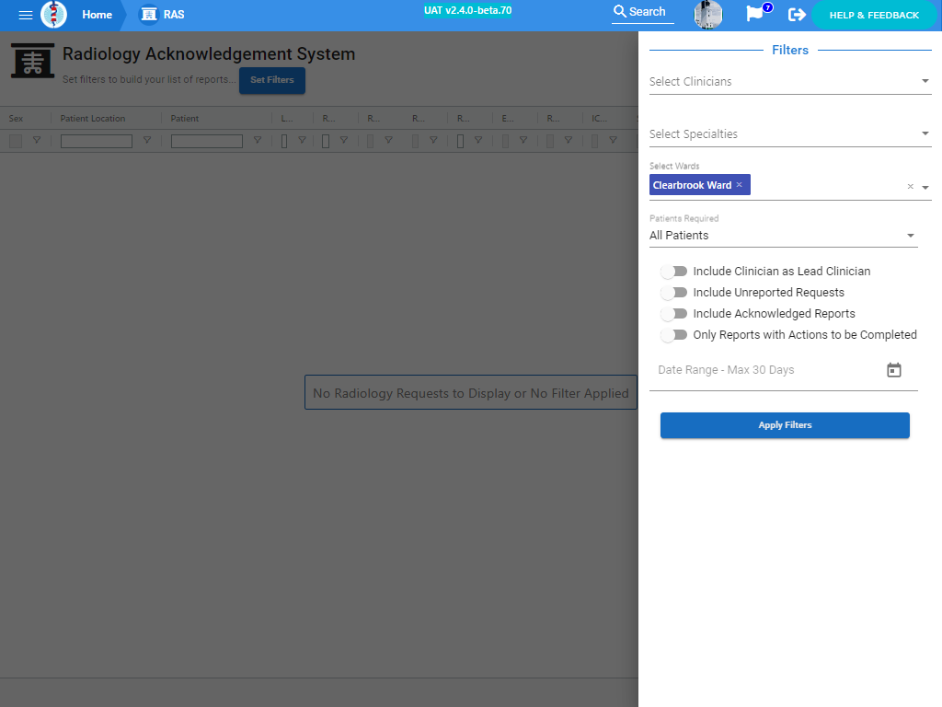Open the E... column filter funnel
942x707 pixels.
click(x=523, y=140)
